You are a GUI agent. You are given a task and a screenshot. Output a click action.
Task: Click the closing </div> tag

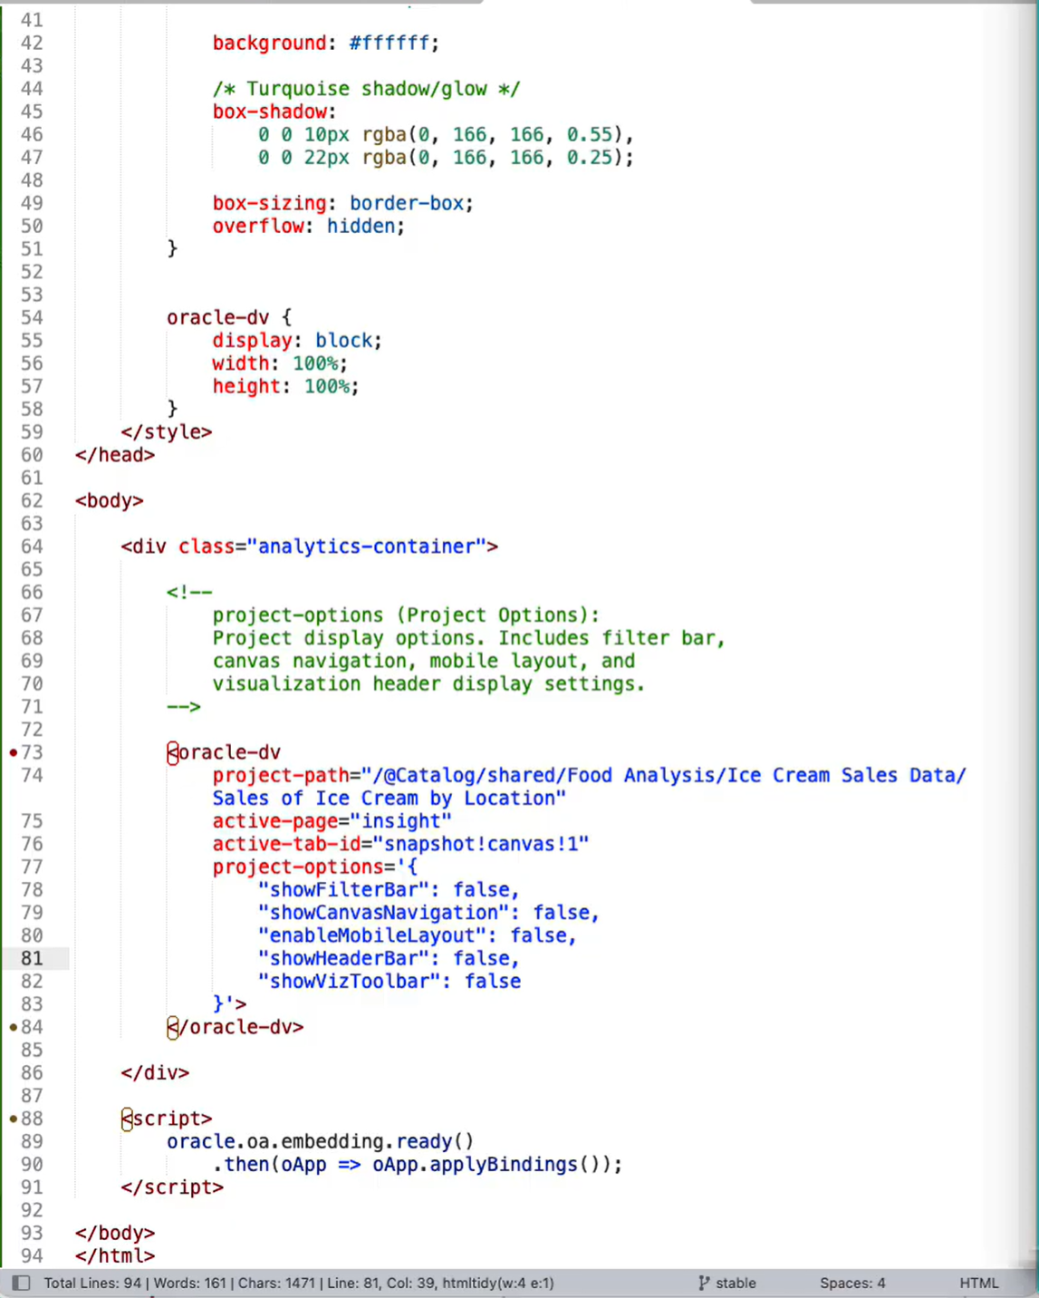pos(155,1072)
